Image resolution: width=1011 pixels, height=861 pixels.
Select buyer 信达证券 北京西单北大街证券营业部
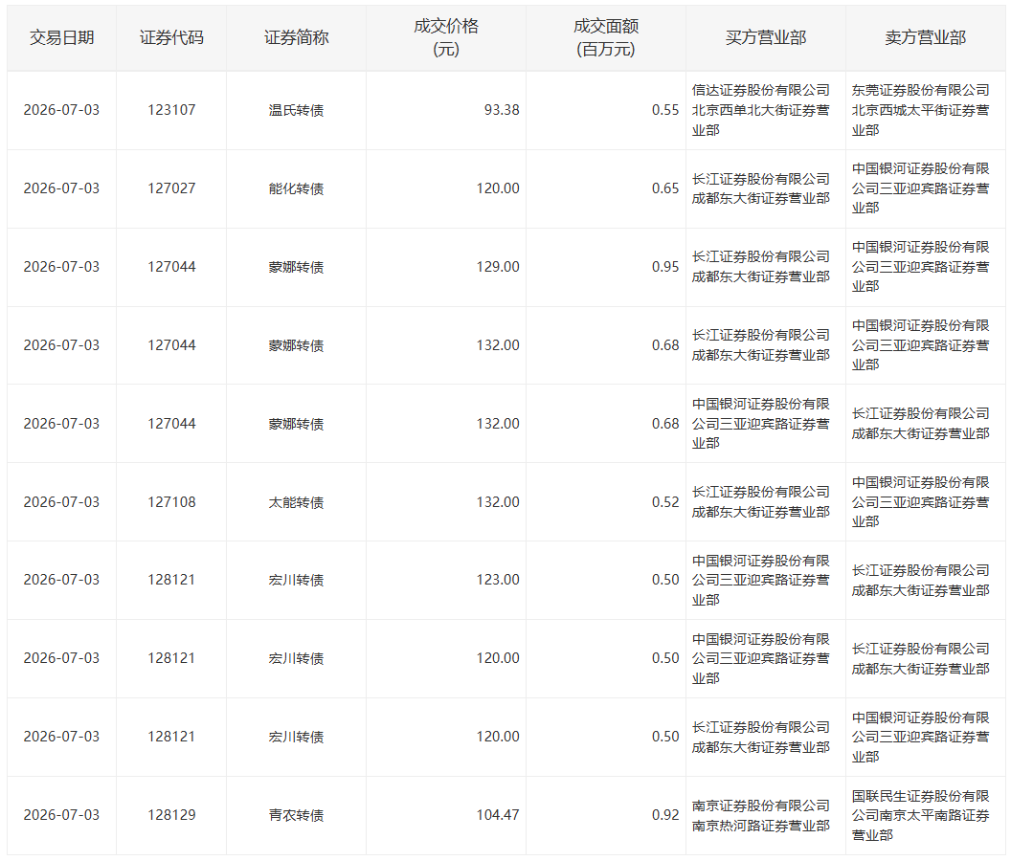click(x=761, y=110)
